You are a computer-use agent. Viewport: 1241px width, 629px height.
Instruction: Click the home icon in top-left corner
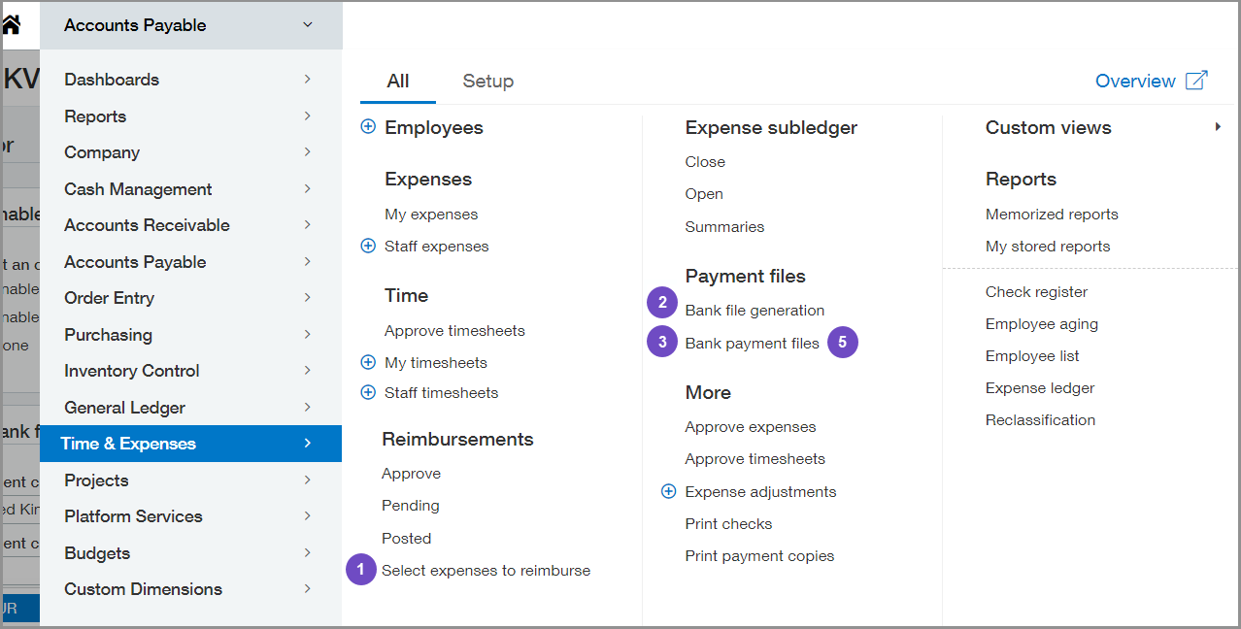[11, 25]
